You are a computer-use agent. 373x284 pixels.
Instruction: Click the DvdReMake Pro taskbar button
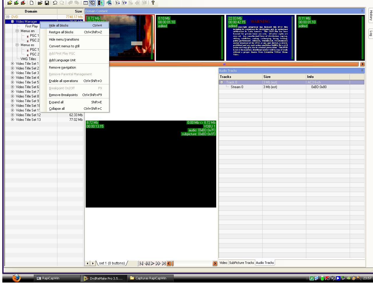pos(104,278)
